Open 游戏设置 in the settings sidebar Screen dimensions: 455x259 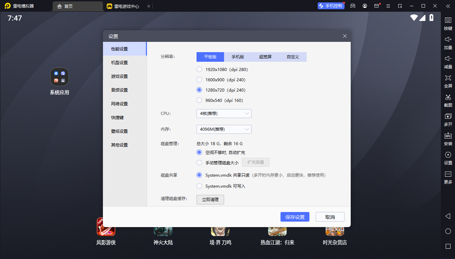pyautogui.click(x=119, y=76)
